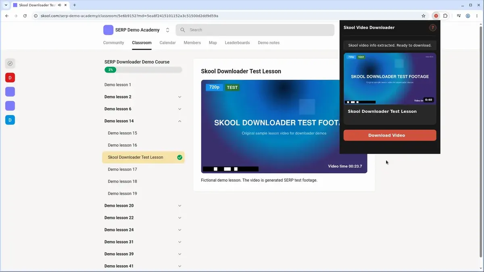This screenshot has width=484, height=272.
Task: Select Skool Downloader Test Lesson in list
Action: pos(143,157)
